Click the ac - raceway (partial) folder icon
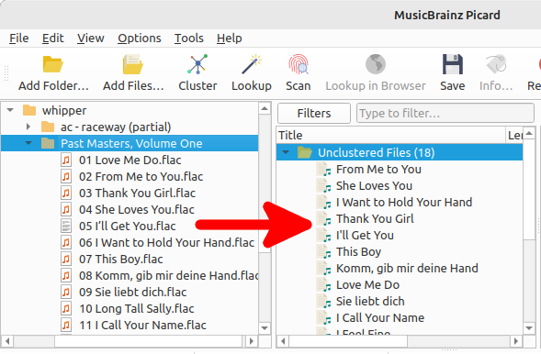The image size is (541, 354). pyautogui.click(x=48, y=127)
